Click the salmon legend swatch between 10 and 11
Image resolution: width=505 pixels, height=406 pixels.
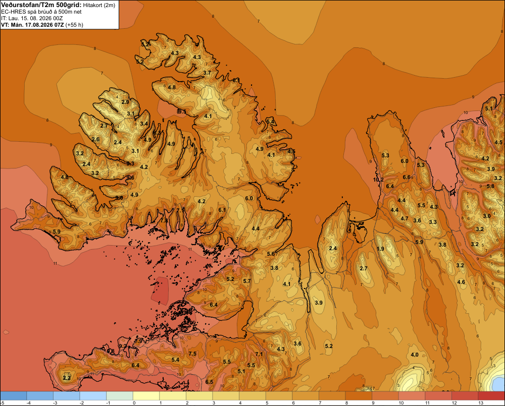tap(412, 396)
